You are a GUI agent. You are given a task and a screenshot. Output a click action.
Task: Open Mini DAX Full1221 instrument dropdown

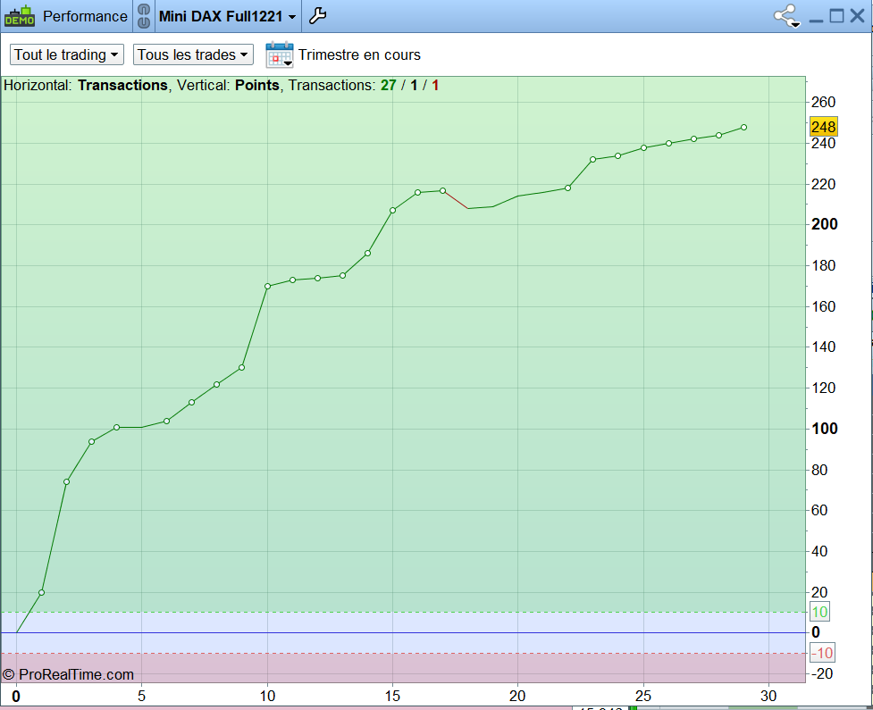click(x=227, y=16)
